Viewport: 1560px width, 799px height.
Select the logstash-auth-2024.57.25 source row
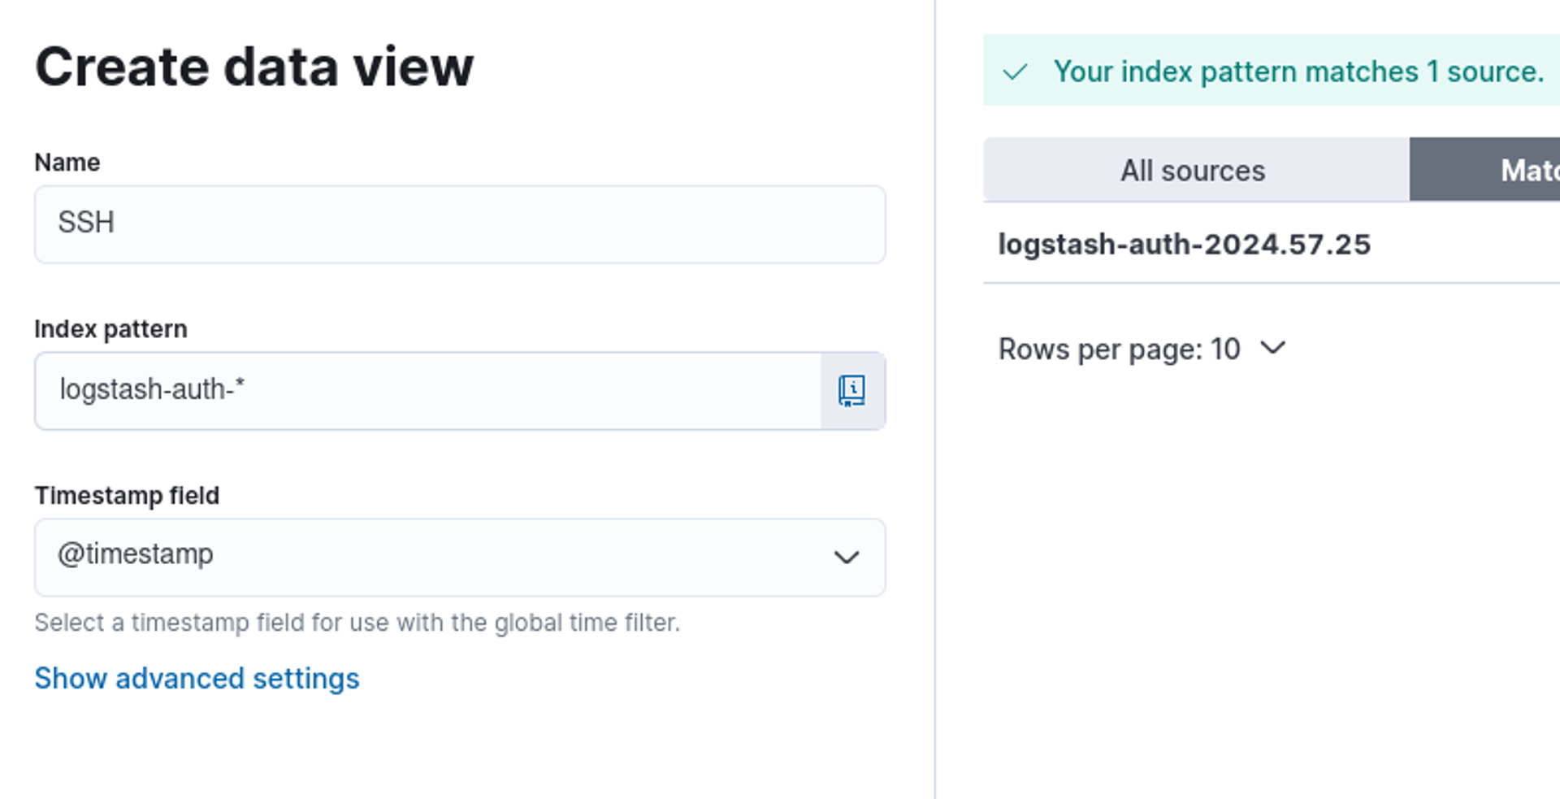[1184, 245]
